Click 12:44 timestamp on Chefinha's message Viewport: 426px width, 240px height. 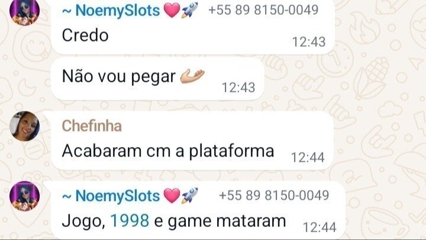click(x=308, y=157)
